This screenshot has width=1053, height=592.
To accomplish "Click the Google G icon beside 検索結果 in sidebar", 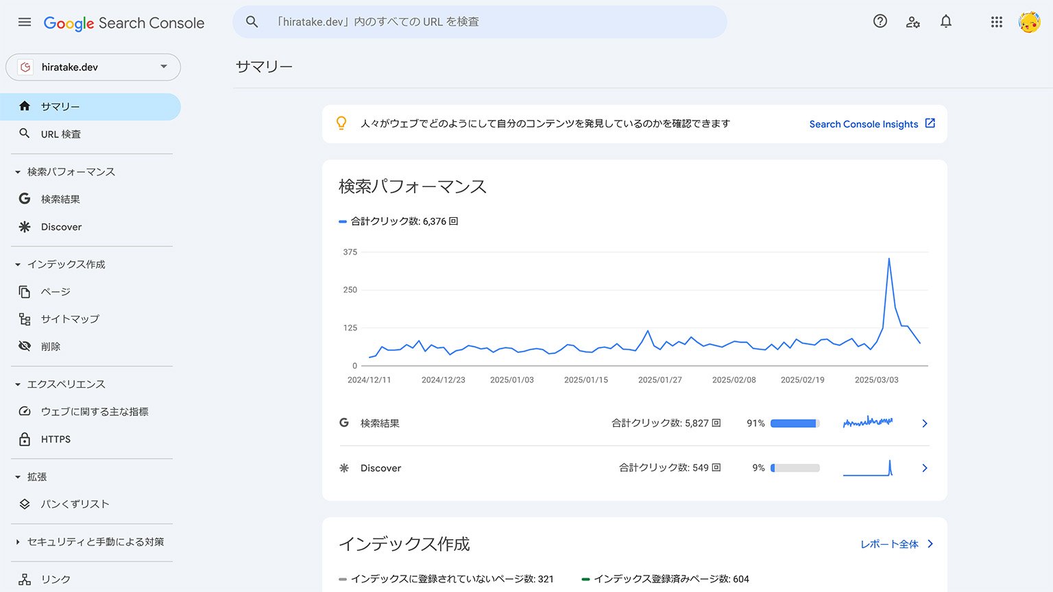I will (25, 199).
